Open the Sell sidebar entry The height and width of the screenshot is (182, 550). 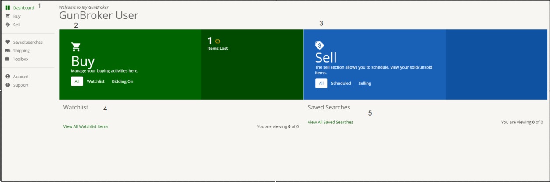(16, 24)
